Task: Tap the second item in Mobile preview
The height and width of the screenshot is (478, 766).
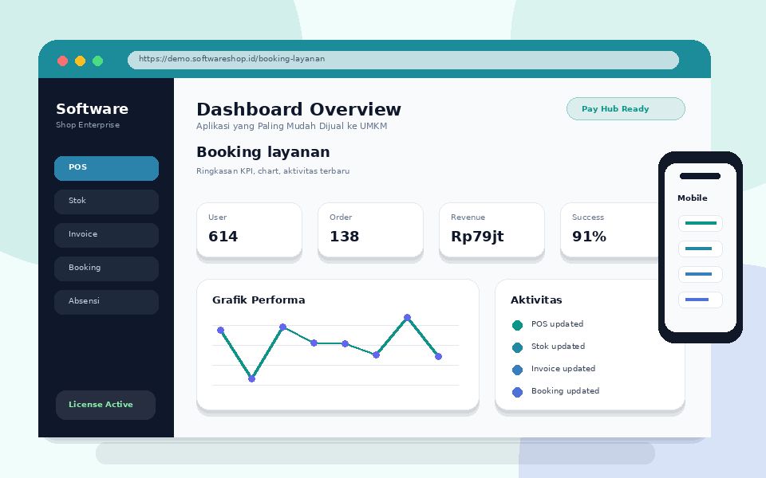Action: (700, 249)
